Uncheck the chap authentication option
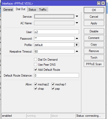Screen dimensions: 108x119 tap(35, 88)
